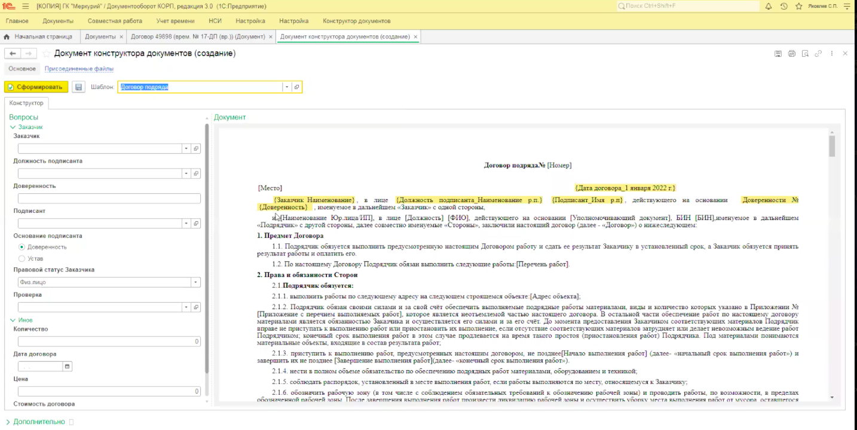The height and width of the screenshot is (430, 857).
Task: Open the Шаблон dropdown arrow
Action: (x=286, y=87)
